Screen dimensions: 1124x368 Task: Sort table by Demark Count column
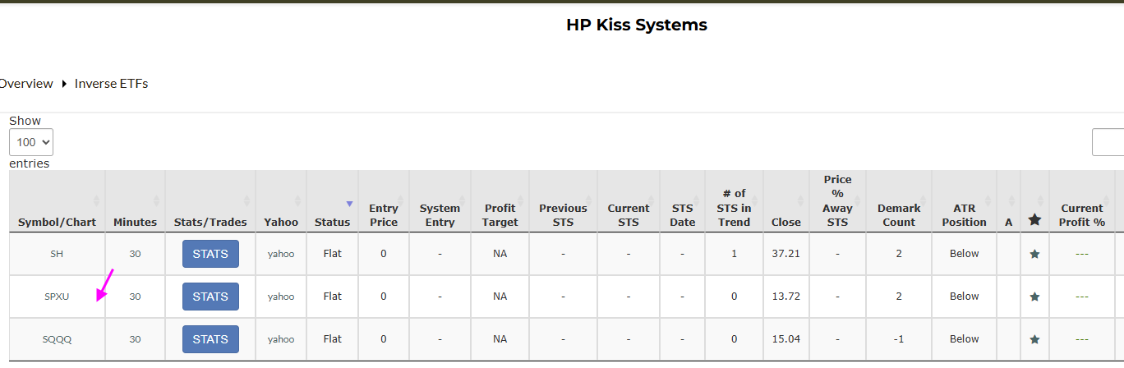[898, 215]
